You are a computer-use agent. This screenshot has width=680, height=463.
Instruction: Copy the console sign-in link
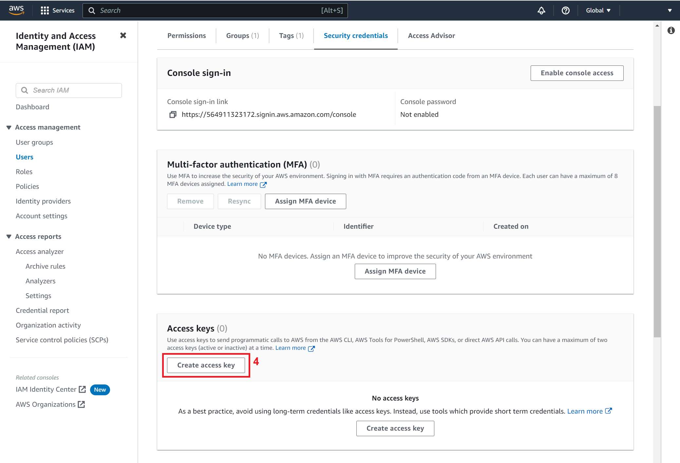click(x=173, y=115)
